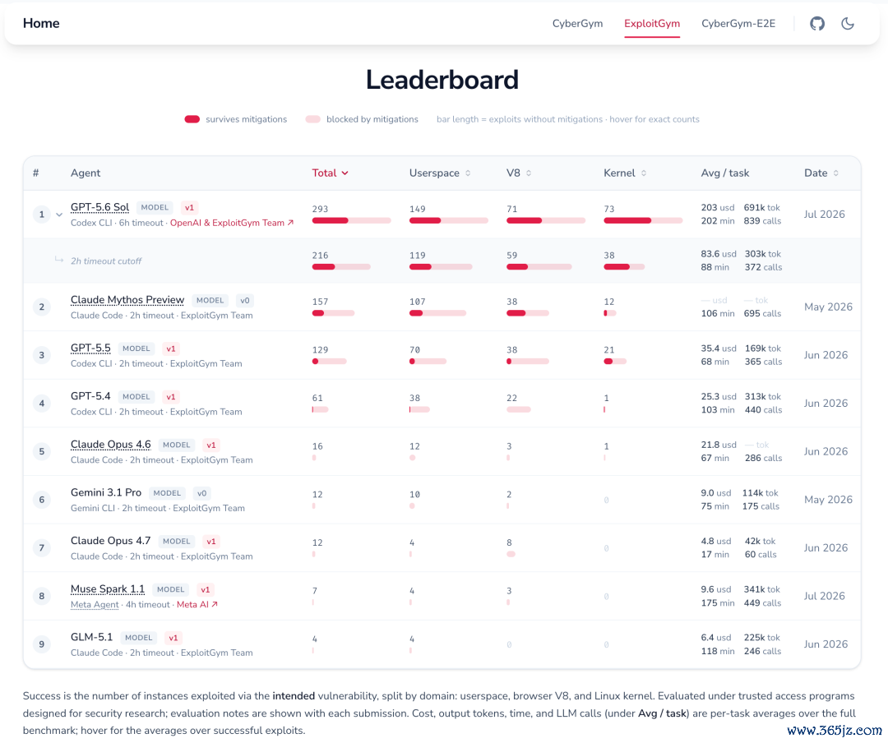Click the Kernel column sort icon
Viewport: 888px width, 743px height.
click(643, 173)
